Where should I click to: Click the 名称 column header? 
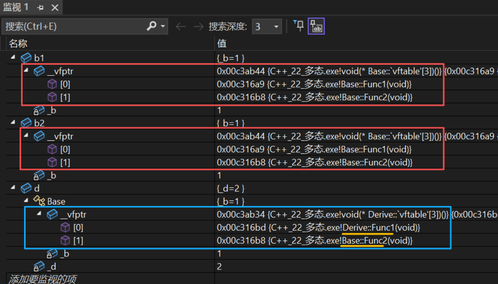click(18, 43)
